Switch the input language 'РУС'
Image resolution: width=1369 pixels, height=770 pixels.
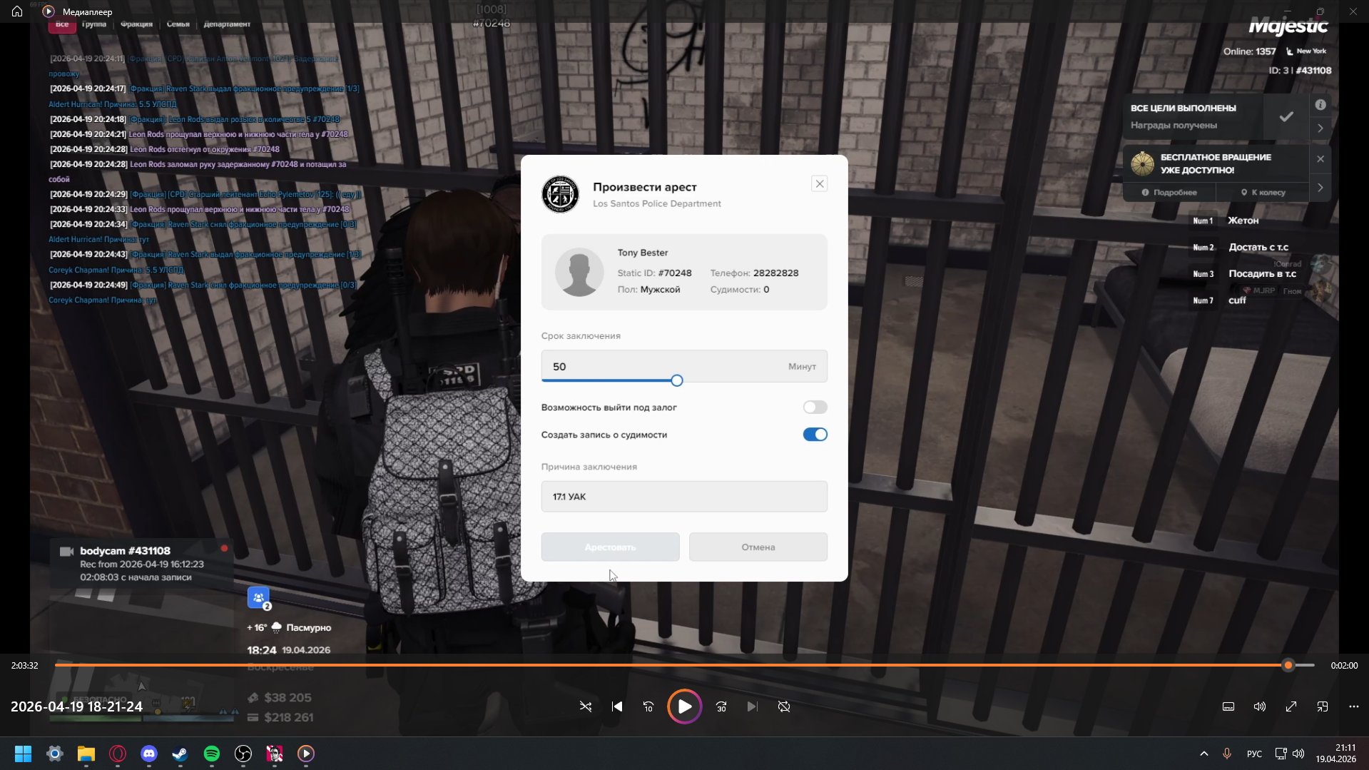tap(1254, 754)
